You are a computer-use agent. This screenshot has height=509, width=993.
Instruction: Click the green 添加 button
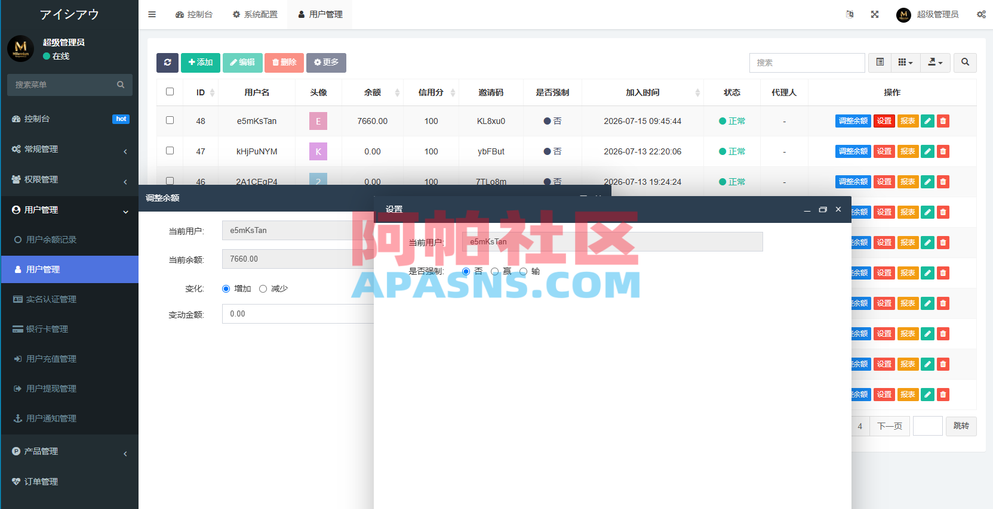click(x=201, y=63)
